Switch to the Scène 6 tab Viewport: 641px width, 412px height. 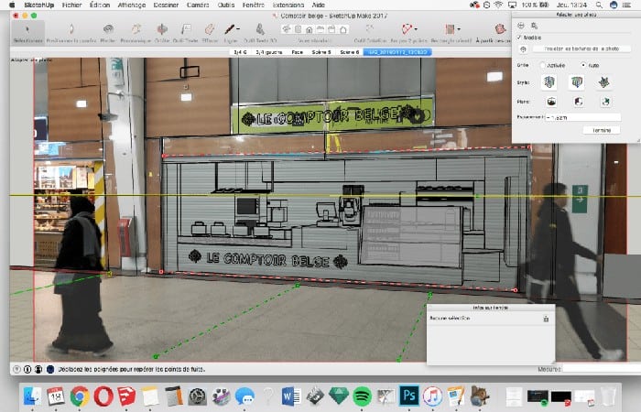(349, 52)
